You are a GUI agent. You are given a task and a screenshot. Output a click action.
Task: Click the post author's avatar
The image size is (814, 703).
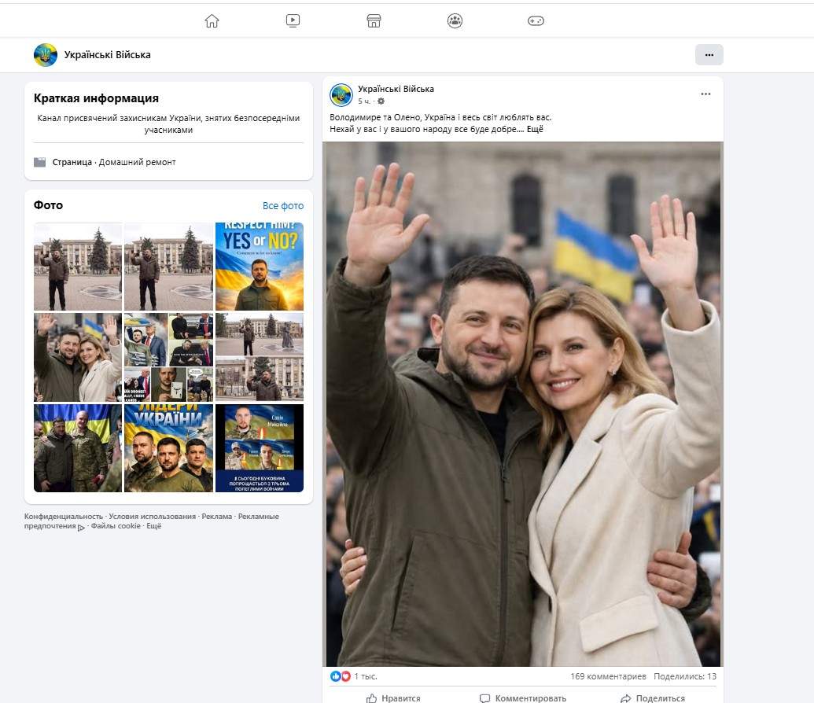[341, 95]
